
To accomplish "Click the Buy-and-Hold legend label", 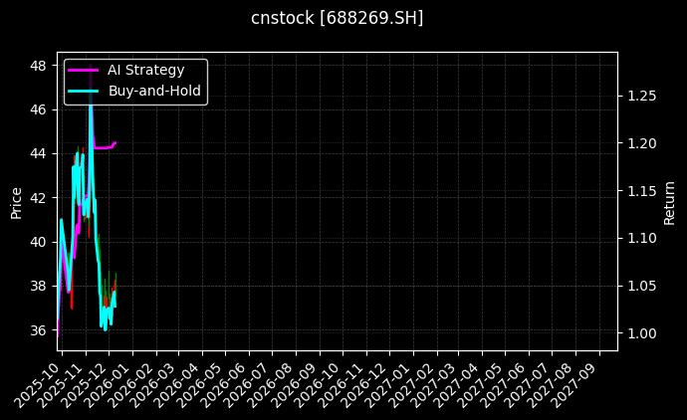I will click(x=154, y=91).
